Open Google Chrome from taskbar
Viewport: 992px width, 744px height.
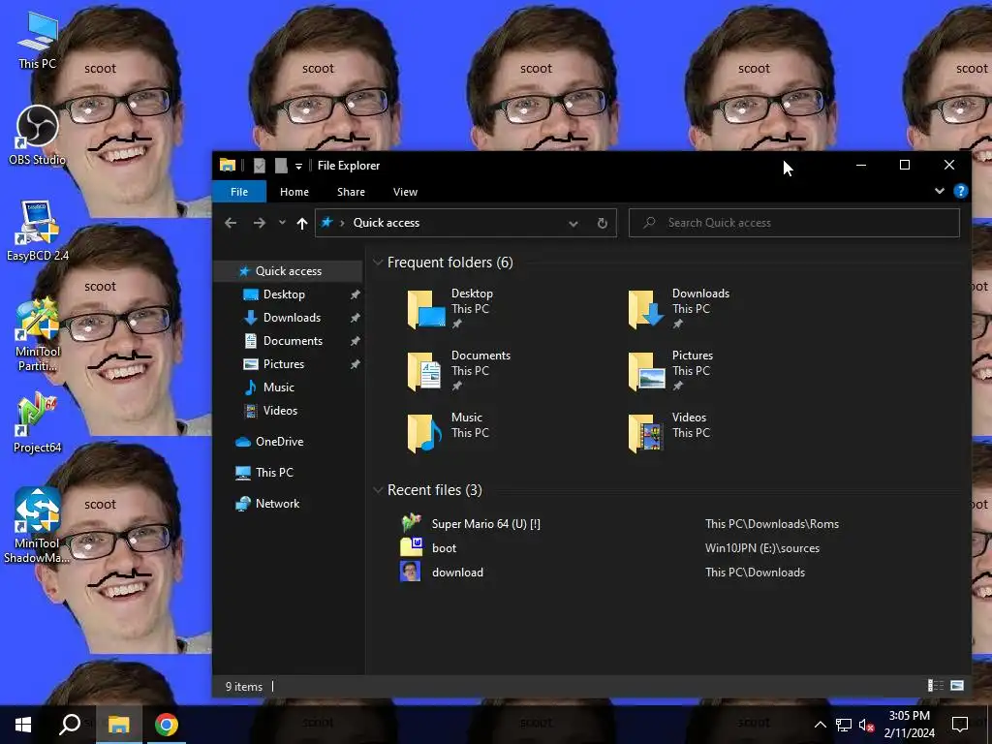tap(167, 725)
